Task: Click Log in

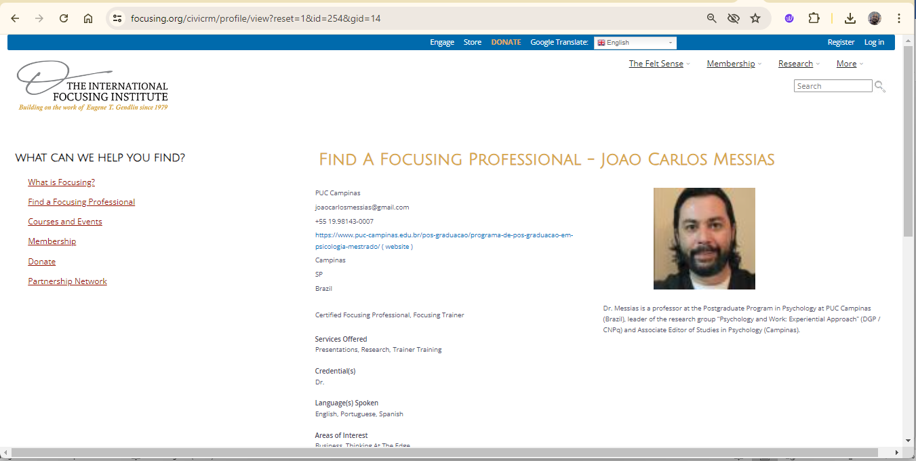Action: point(874,42)
